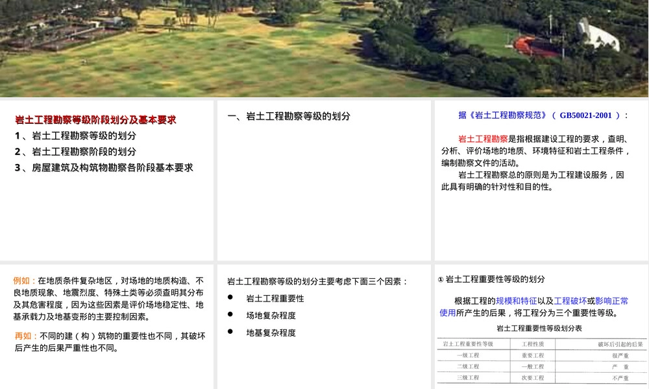This screenshot has height=389, width=649.
Task: Click the red term 岩土工程勘察
Action: (x=483, y=139)
